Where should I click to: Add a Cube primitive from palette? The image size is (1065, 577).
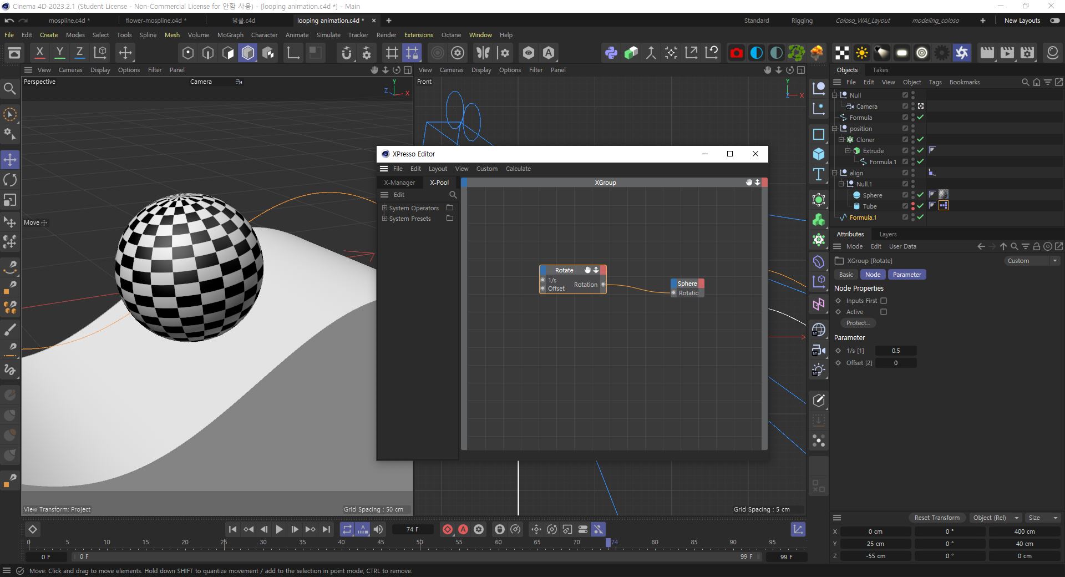point(819,154)
